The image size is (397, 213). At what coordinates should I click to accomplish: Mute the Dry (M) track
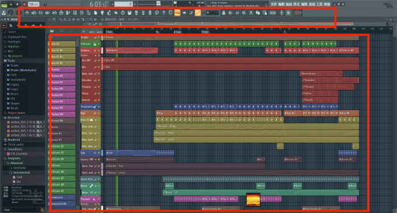coord(99,61)
